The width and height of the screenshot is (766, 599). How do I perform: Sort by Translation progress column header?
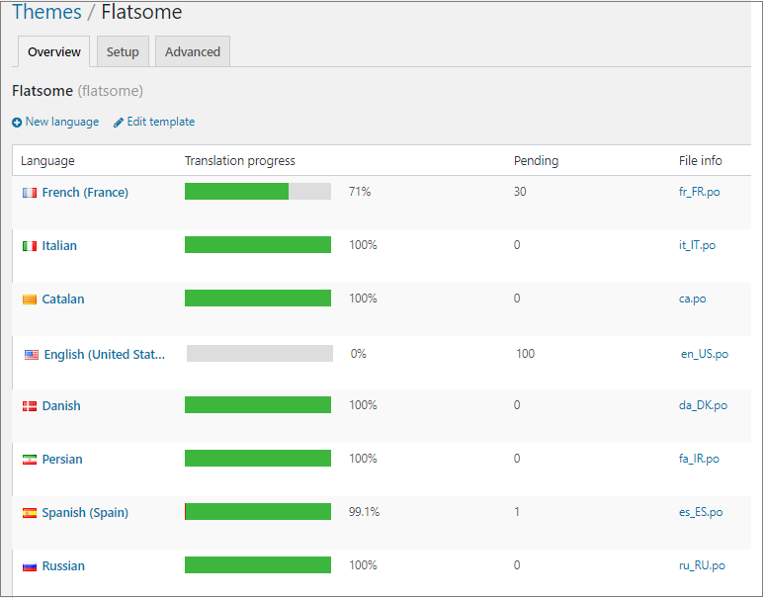coord(240,161)
